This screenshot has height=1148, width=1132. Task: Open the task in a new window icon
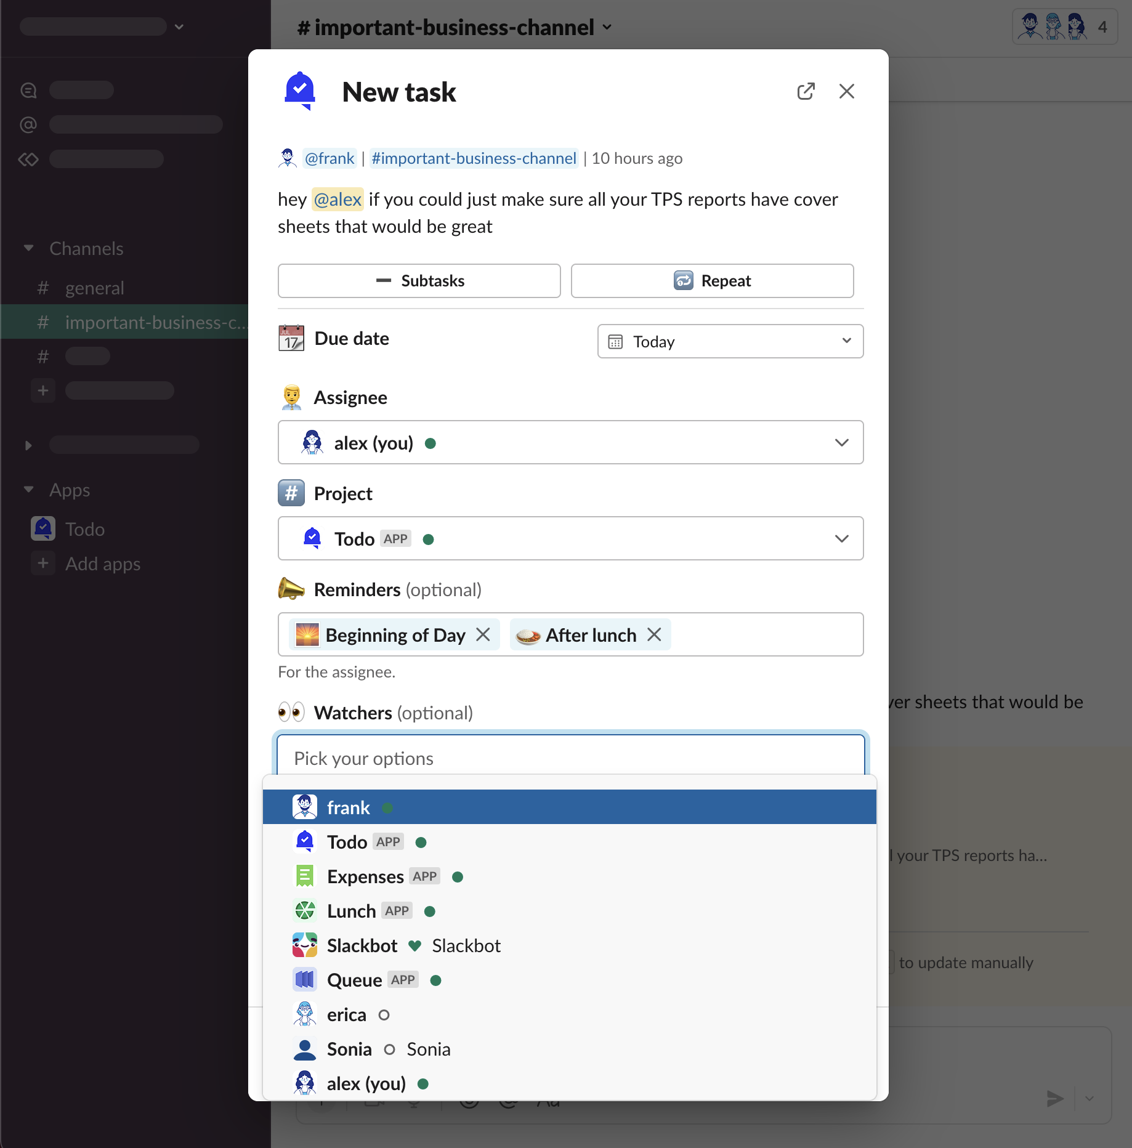[x=806, y=92]
